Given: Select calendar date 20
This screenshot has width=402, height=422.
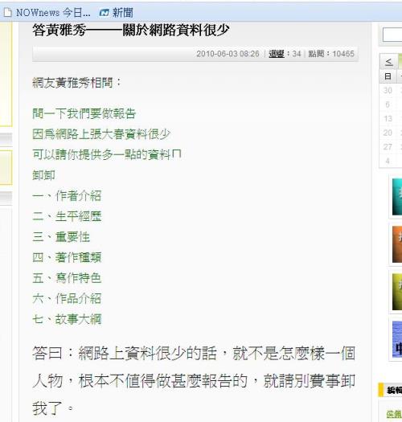Looking at the screenshot, I should [388, 133].
